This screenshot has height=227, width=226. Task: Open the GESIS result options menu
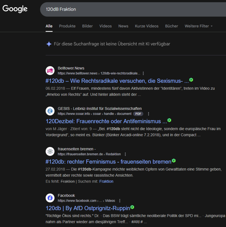pos(149,114)
